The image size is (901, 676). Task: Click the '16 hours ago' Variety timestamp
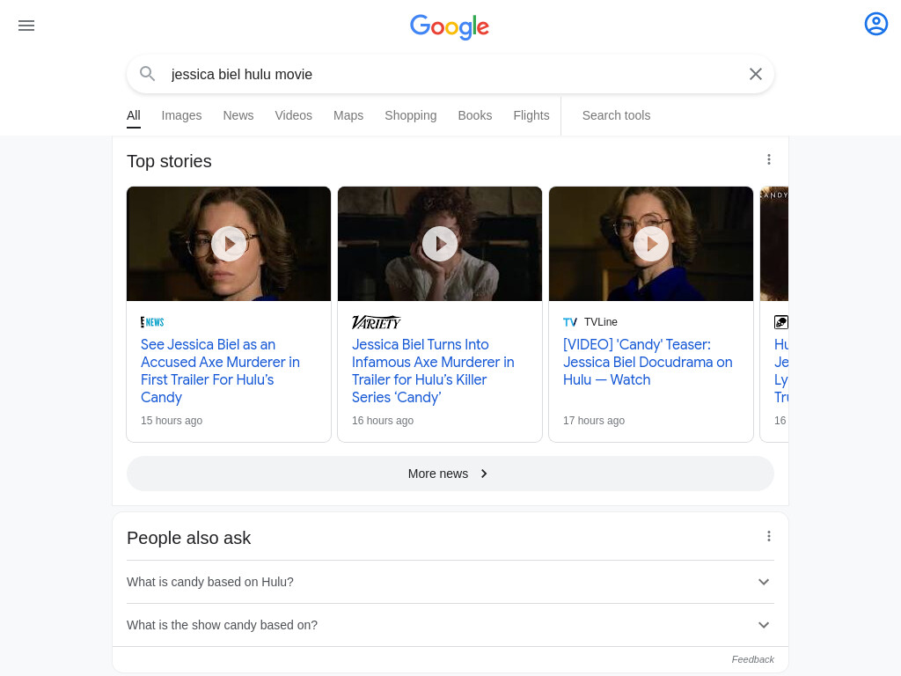coord(383,420)
